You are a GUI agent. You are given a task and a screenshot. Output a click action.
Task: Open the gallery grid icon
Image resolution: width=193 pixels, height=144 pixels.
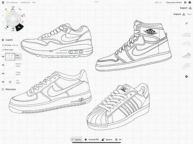click(3, 2)
